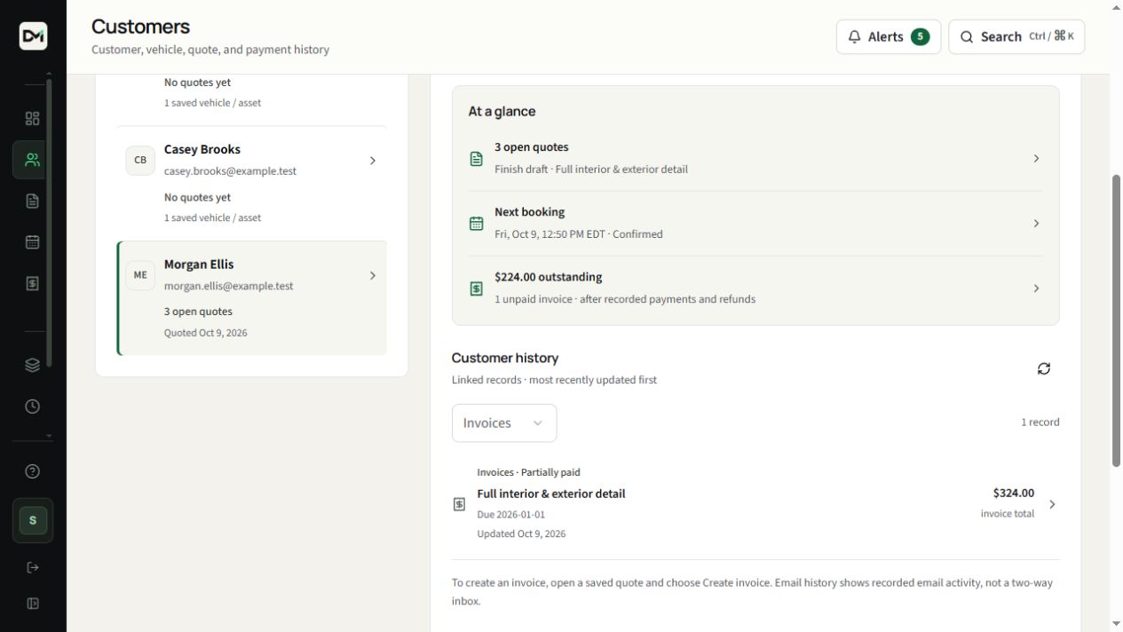
Task: Toggle the sidebar collapse panel icon
Action: point(33,604)
